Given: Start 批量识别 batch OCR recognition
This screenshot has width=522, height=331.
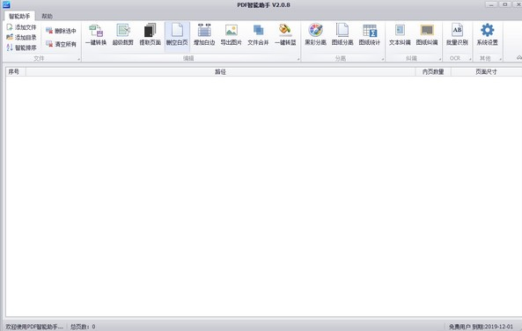Looking at the screenshot, I should click(x=457, y=35).
